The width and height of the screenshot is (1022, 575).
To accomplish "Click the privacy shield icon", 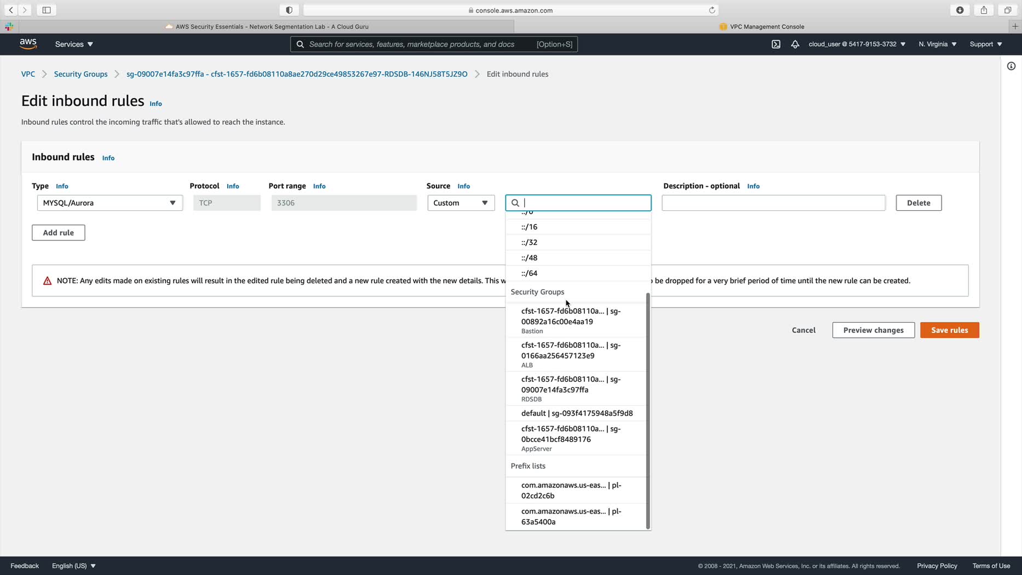I will point(289,10).
